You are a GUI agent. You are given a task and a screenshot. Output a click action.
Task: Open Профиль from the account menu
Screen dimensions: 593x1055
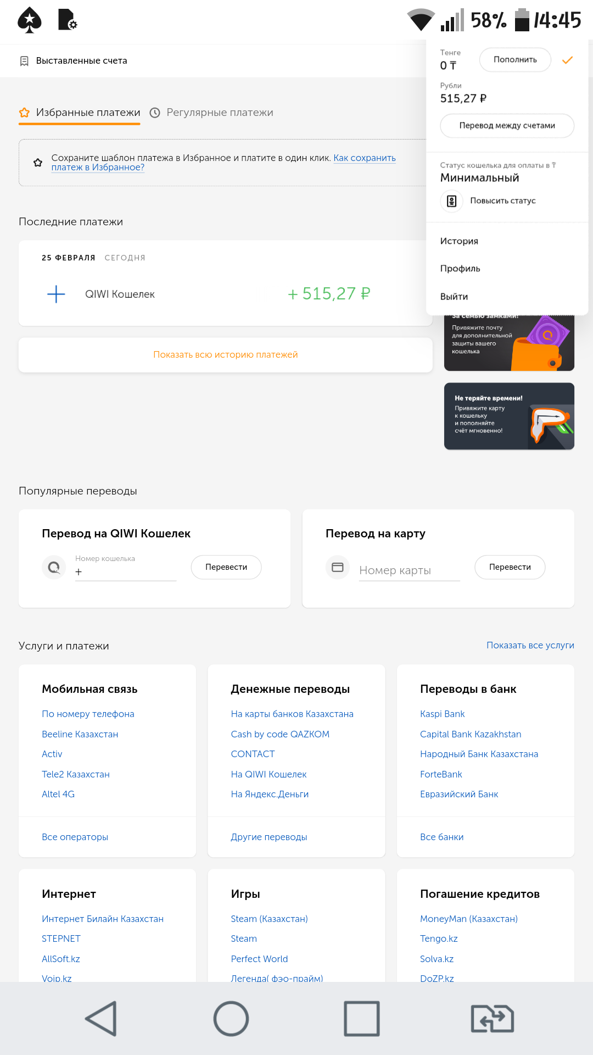point(460,269)
